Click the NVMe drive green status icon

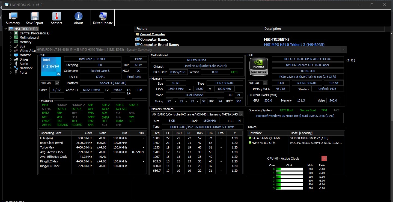coord(250,143)
